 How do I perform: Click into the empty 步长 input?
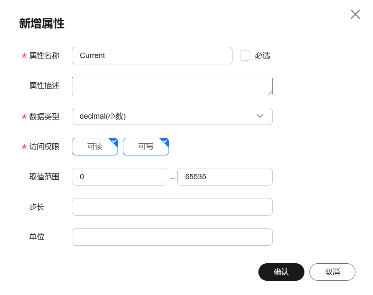tap(172, 207)
